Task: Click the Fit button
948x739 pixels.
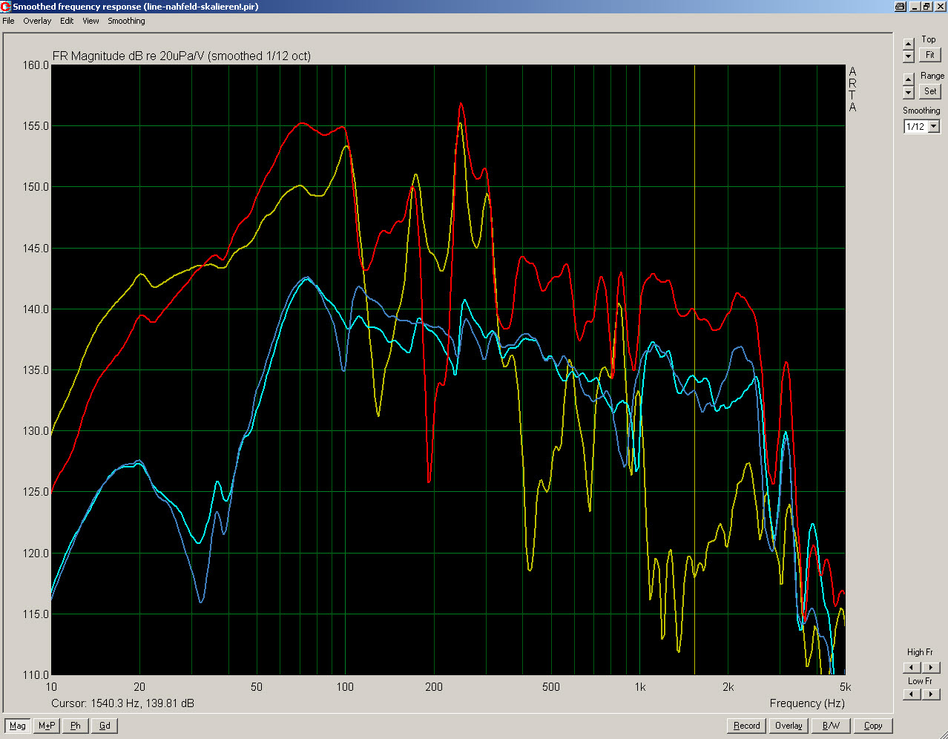Action: (x=930, y=55)
